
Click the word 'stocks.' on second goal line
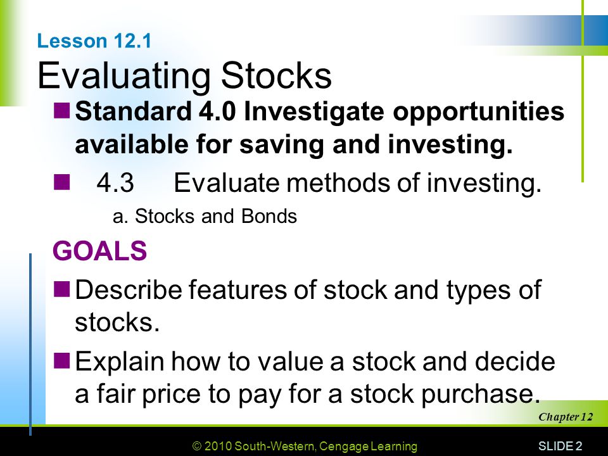(117, 322)
